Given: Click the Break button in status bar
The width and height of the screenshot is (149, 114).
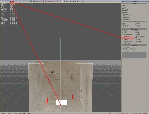Looking at the screenshot, I should click(24, 113).
